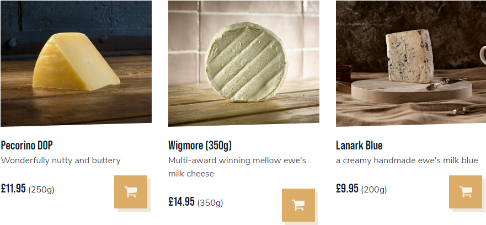The width and height of the screenshot is (486, 225).
Task: Click the (350g) weight label beside £14.95
Action: pyautogui.click(x=210, y=203)
